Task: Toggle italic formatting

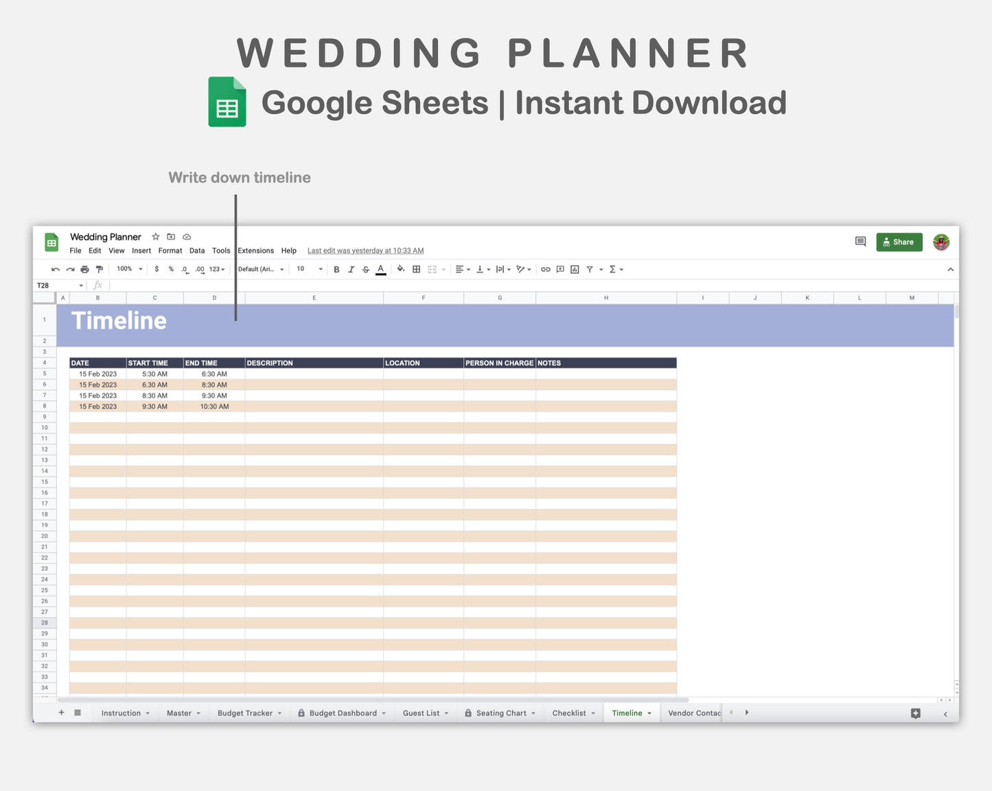Action: pyautogui.click(x=351, y=269)
